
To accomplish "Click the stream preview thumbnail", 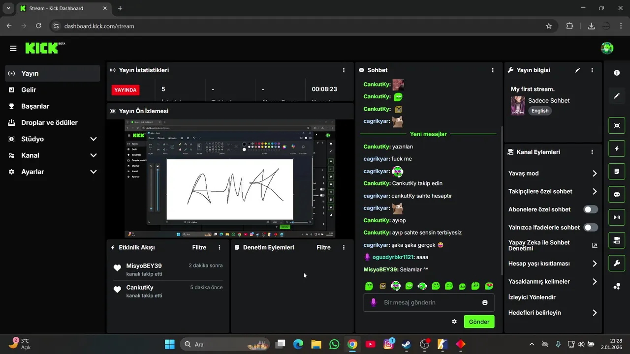I will pyautogui.click(x=230, y=179).
